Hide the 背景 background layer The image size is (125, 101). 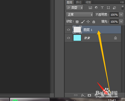(x=68, y=38)
